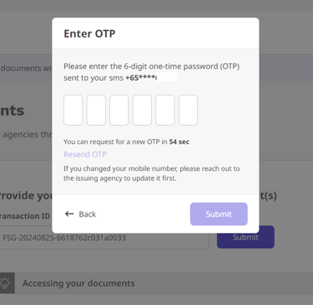Screen dimensions: 313x305
Task: Click the Resend OTP link
Action: (x=85, y=154)
